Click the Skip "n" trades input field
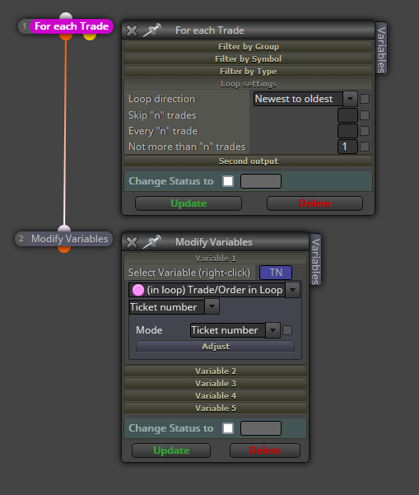419x495 pixels. (347, 115)
